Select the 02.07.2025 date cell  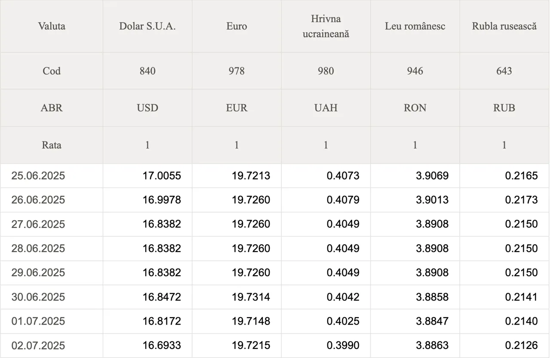pos(52,346)
